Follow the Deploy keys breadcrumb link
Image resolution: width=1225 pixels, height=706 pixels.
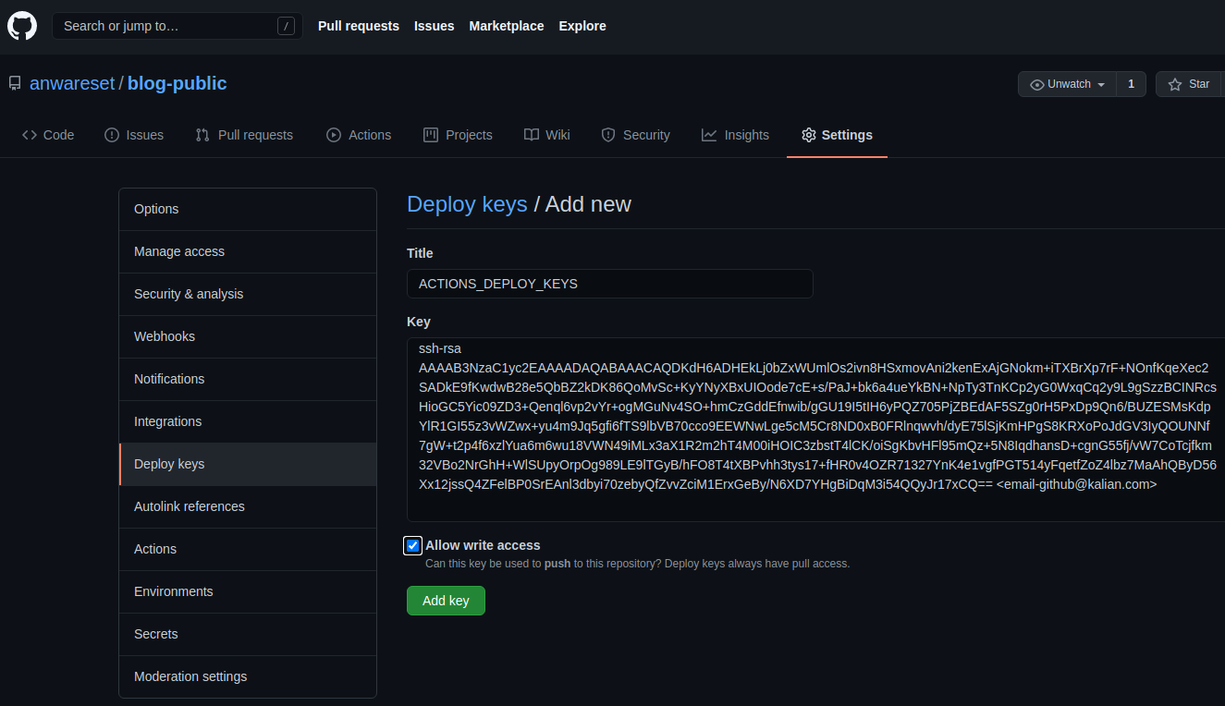tap(467, 204)
